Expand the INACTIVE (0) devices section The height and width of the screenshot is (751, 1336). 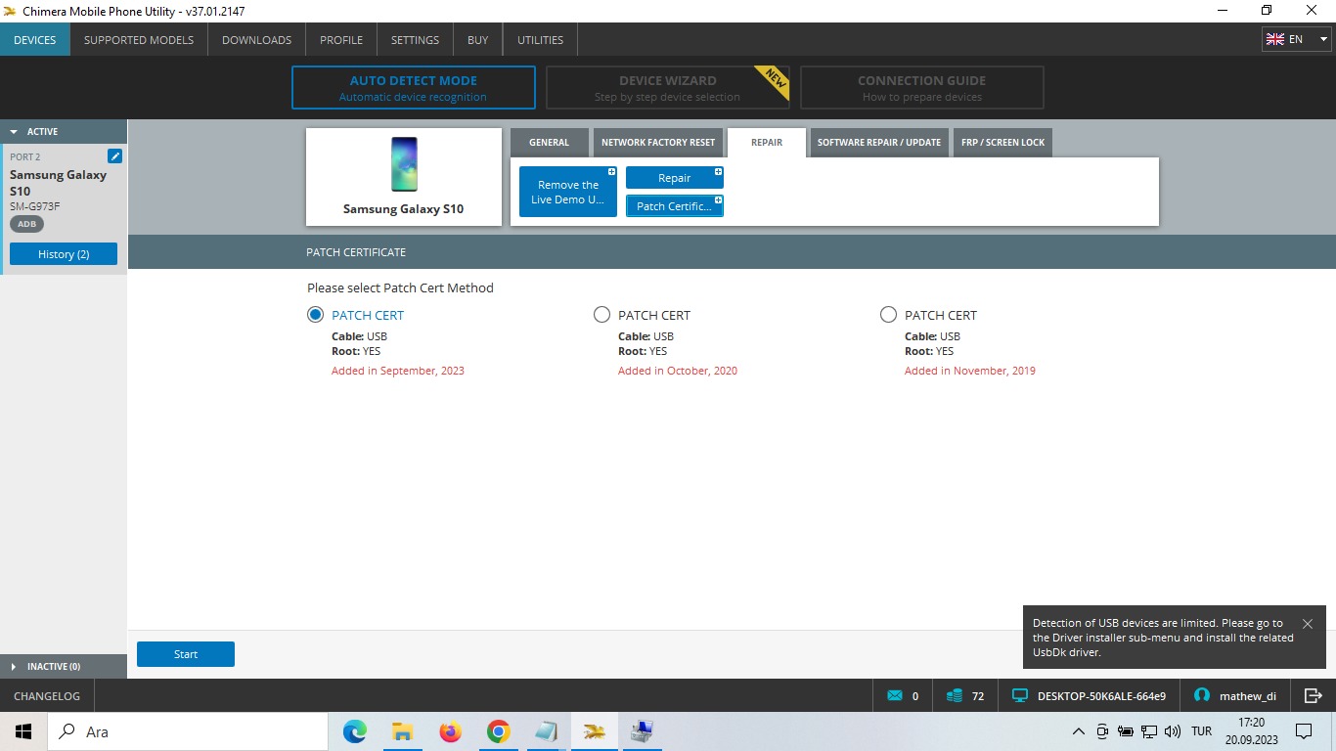15,667
